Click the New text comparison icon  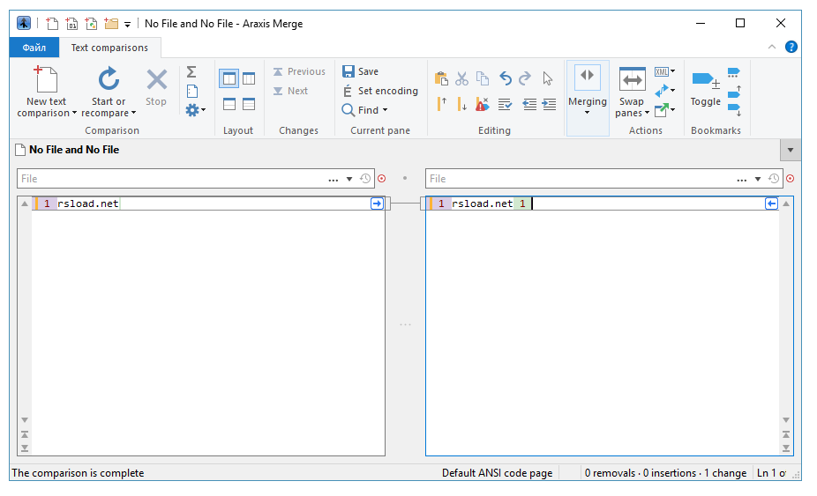click(46, 79)
